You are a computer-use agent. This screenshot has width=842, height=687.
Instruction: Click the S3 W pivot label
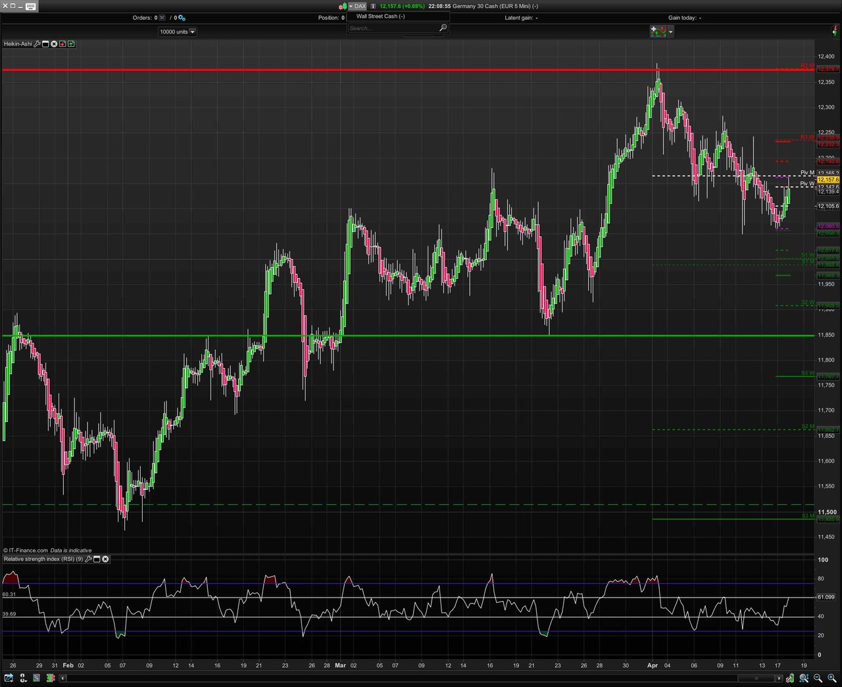coord(808,373)
